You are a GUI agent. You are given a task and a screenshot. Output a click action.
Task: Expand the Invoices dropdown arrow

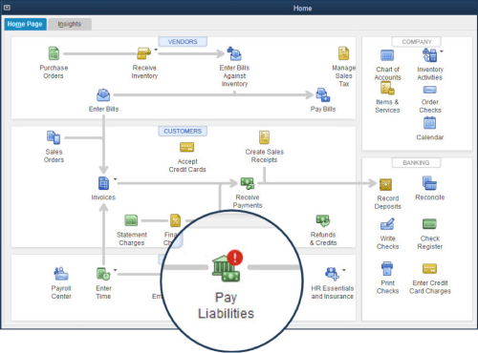[116, 179]
